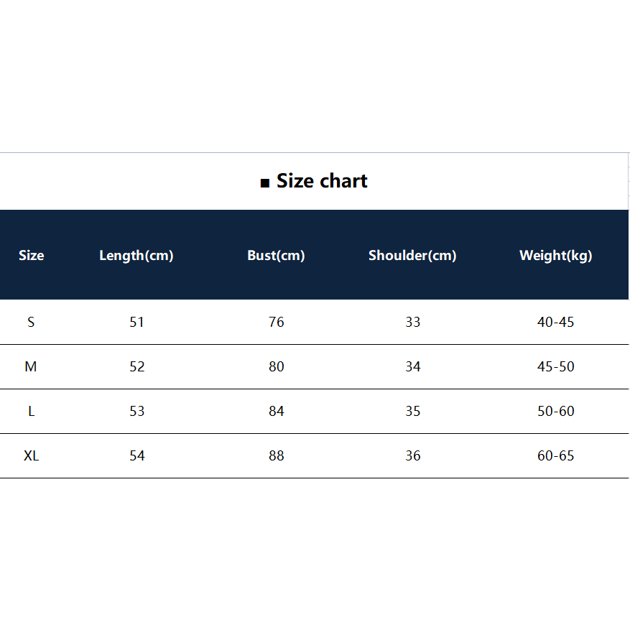Click the S size row label
The height and width of the screenshot is (630, 630).
[31, 322]
